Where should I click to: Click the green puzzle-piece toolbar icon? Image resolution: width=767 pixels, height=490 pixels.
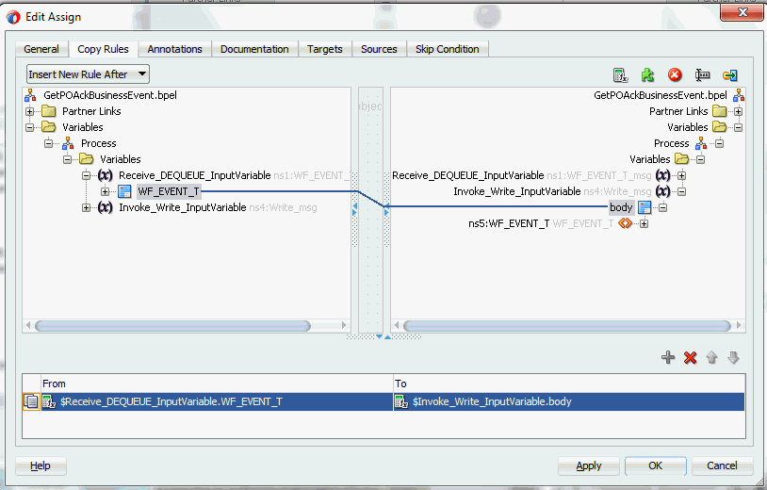pyautogui.click(x=647, y=75)
